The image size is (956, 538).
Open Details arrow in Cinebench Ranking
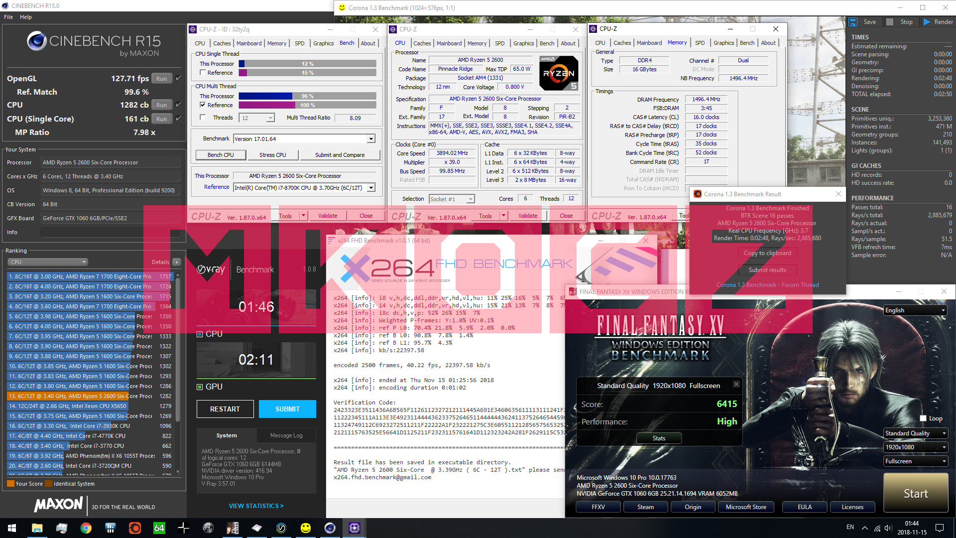point(177,262)
